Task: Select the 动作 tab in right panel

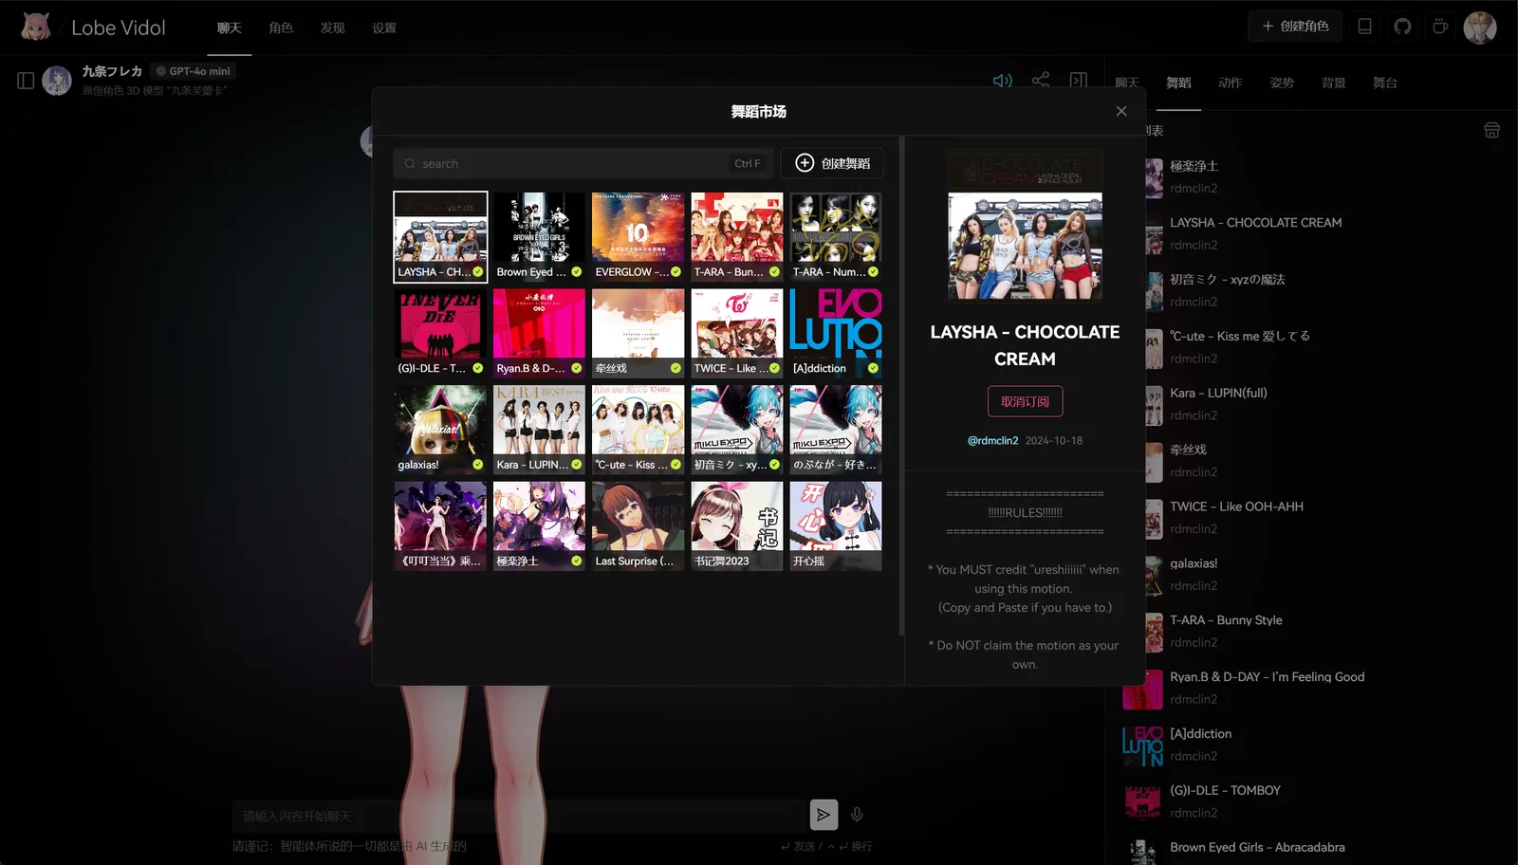Action: coord(1231,83)
